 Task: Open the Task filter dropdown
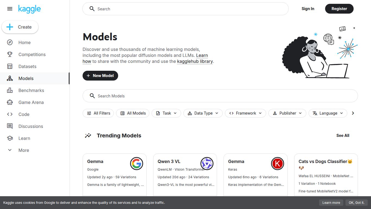[x=166, y=113]
